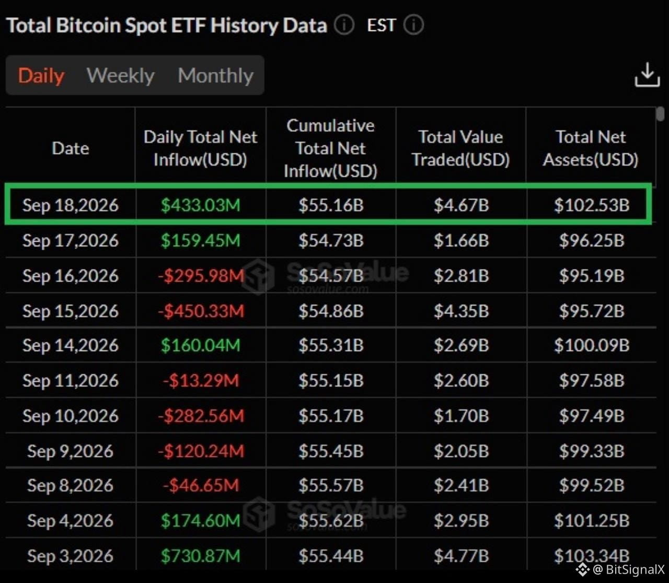Image resolution: width=669 pixels, height=583 pixels.
Task: Select the Sep 18,2026 date cell
Action: click(71, 205)
